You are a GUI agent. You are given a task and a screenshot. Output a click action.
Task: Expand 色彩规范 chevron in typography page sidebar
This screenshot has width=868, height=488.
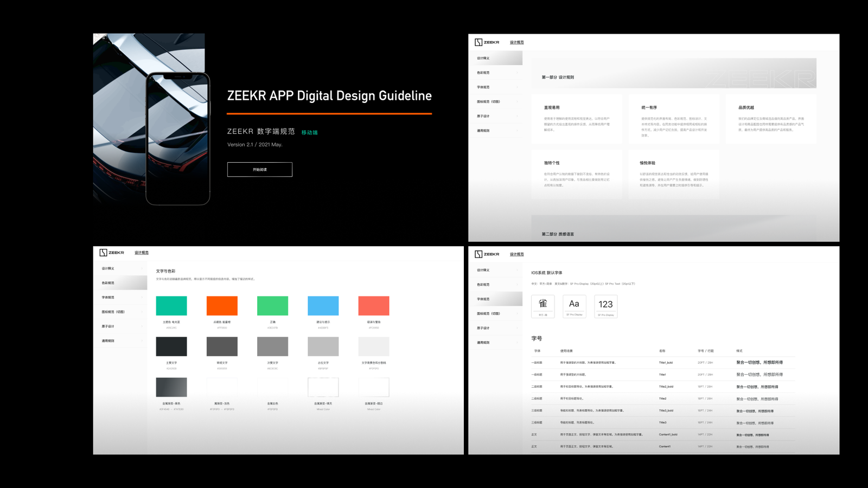[517, 285]
